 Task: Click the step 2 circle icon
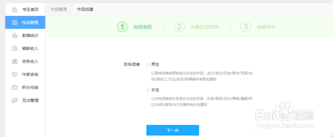[x=179, y=27]
